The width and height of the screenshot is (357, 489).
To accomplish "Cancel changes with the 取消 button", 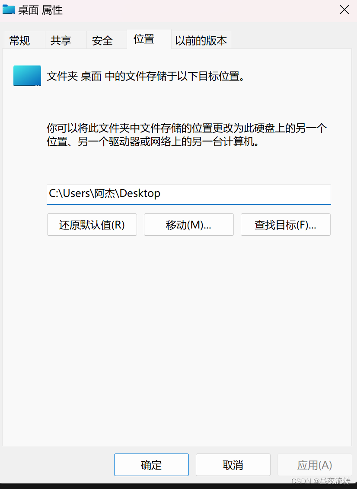I will [x=233, y=465].
